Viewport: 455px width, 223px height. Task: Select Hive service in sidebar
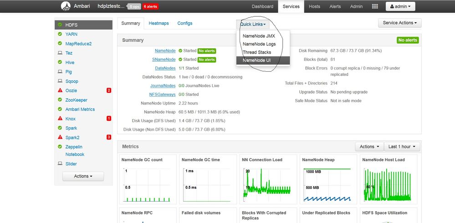pos(70,63)
